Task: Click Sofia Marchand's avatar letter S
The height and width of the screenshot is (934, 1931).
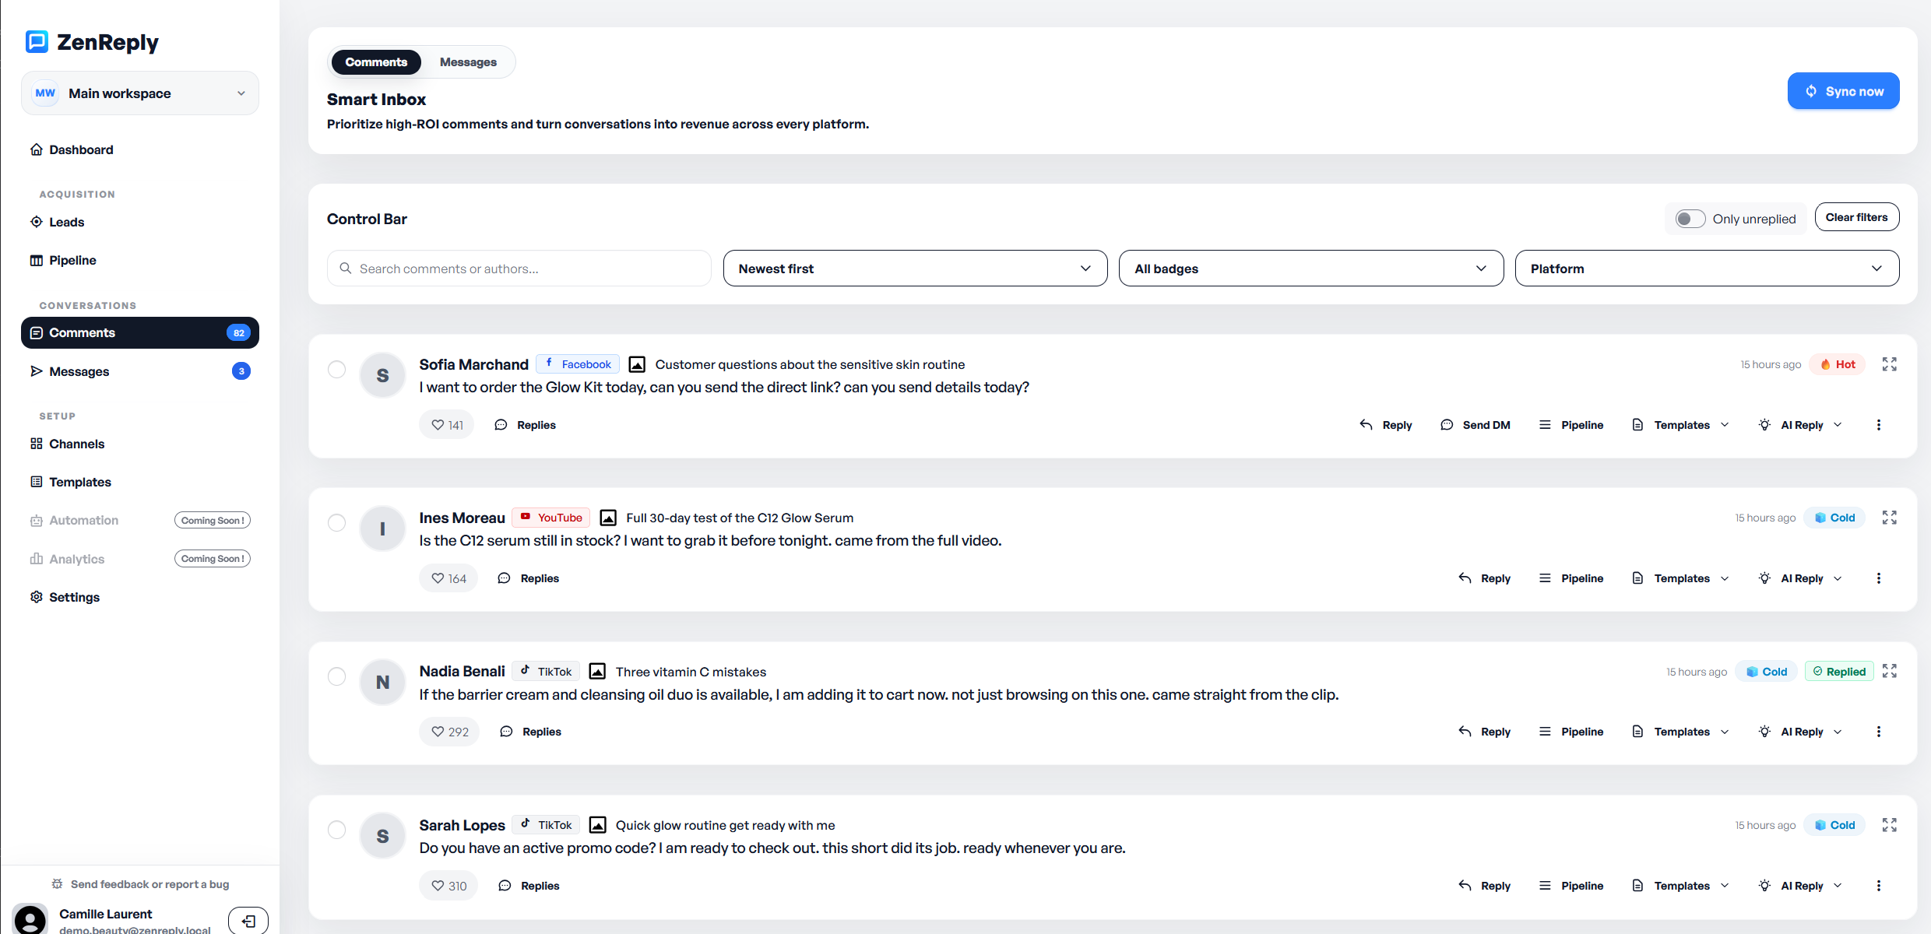Action: [x=382, y=375]
